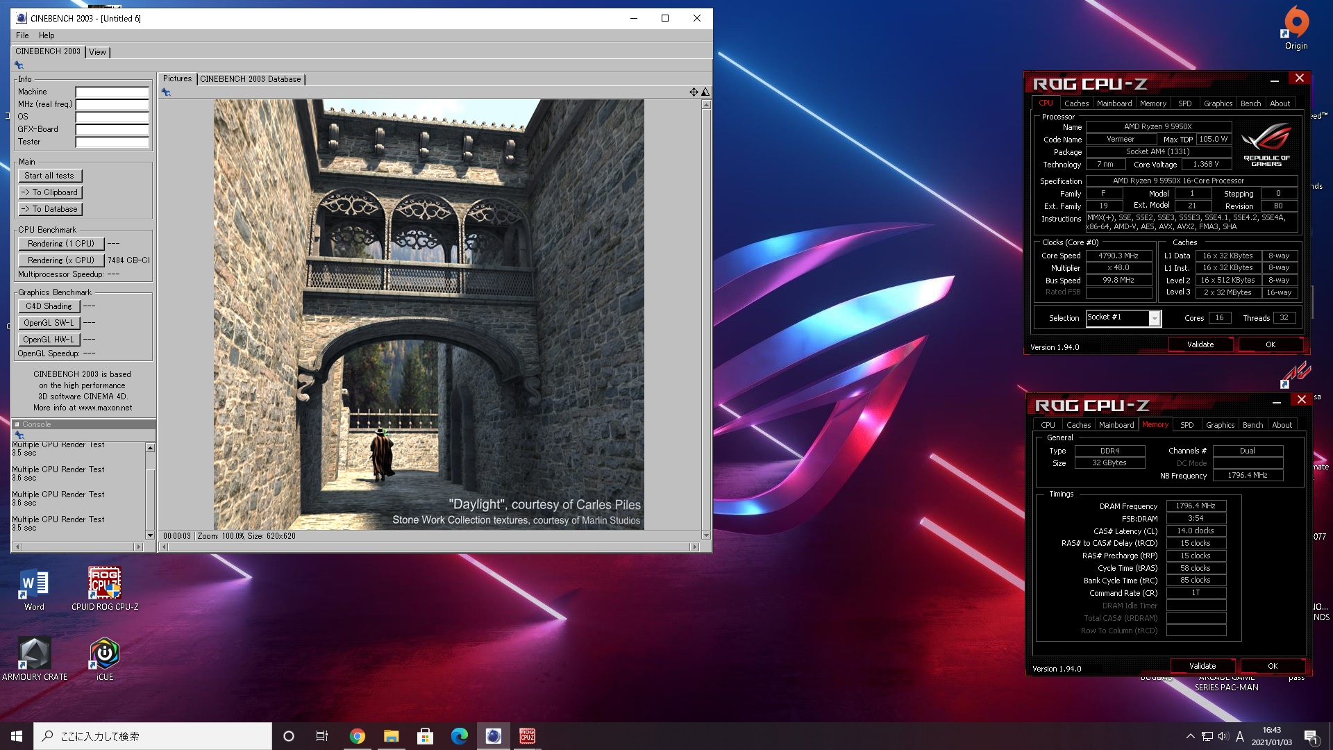Open Graphics tab in upper CPU-Z window

(x=1218, y=103)
